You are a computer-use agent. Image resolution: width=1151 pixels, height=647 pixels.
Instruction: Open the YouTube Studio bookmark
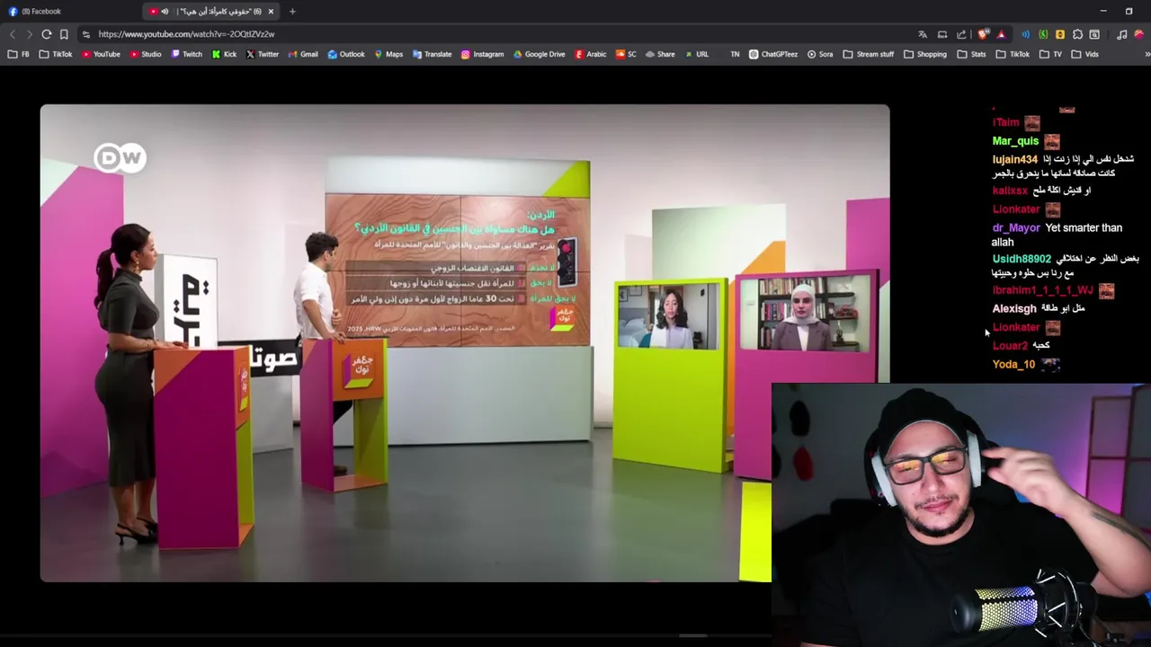tap(146, 54)
